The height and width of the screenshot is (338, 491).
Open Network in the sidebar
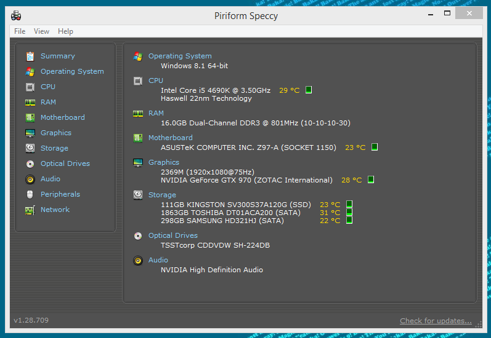pos(55,210)
